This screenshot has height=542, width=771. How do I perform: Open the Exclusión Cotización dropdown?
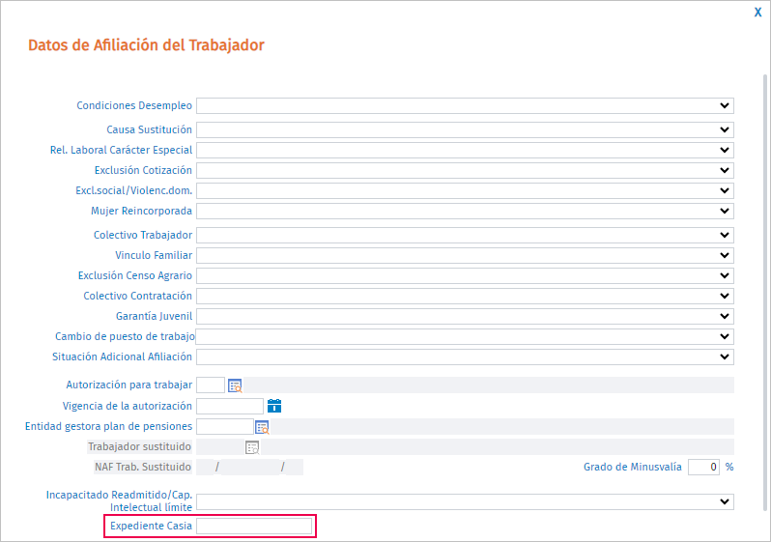coord(465,170)
